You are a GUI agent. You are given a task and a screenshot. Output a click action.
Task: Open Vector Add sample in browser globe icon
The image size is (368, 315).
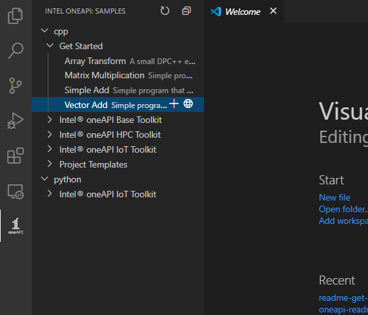pos(189,103)
